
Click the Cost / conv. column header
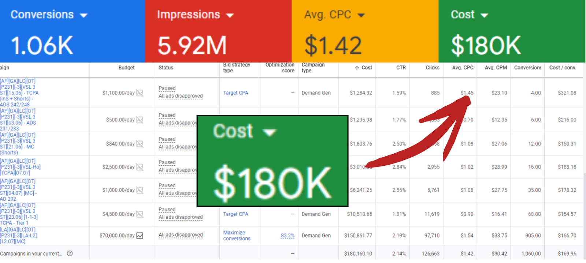(x=563, y=68)
